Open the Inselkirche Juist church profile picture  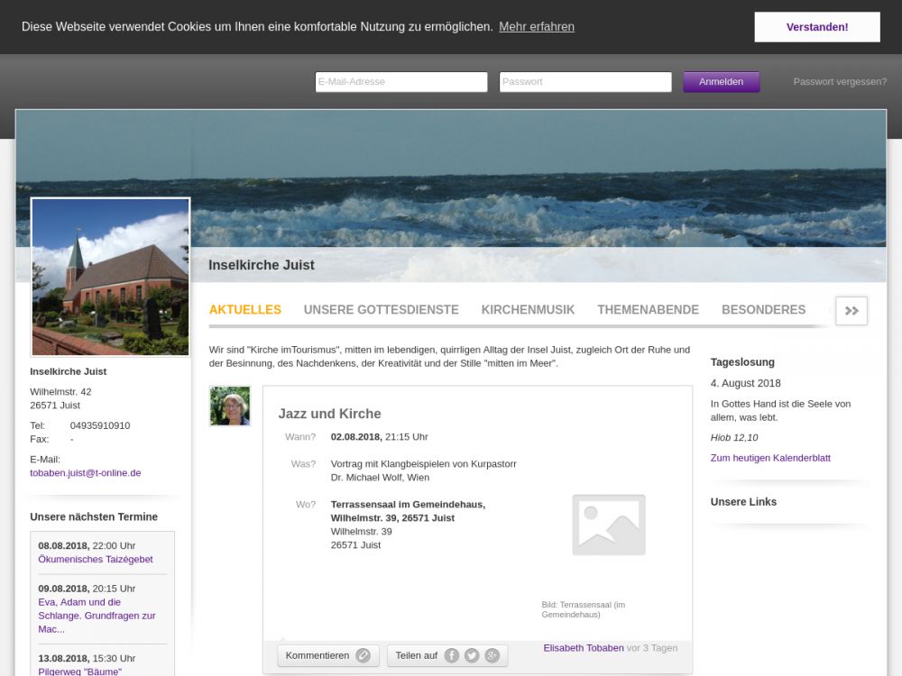pos(111,277)
